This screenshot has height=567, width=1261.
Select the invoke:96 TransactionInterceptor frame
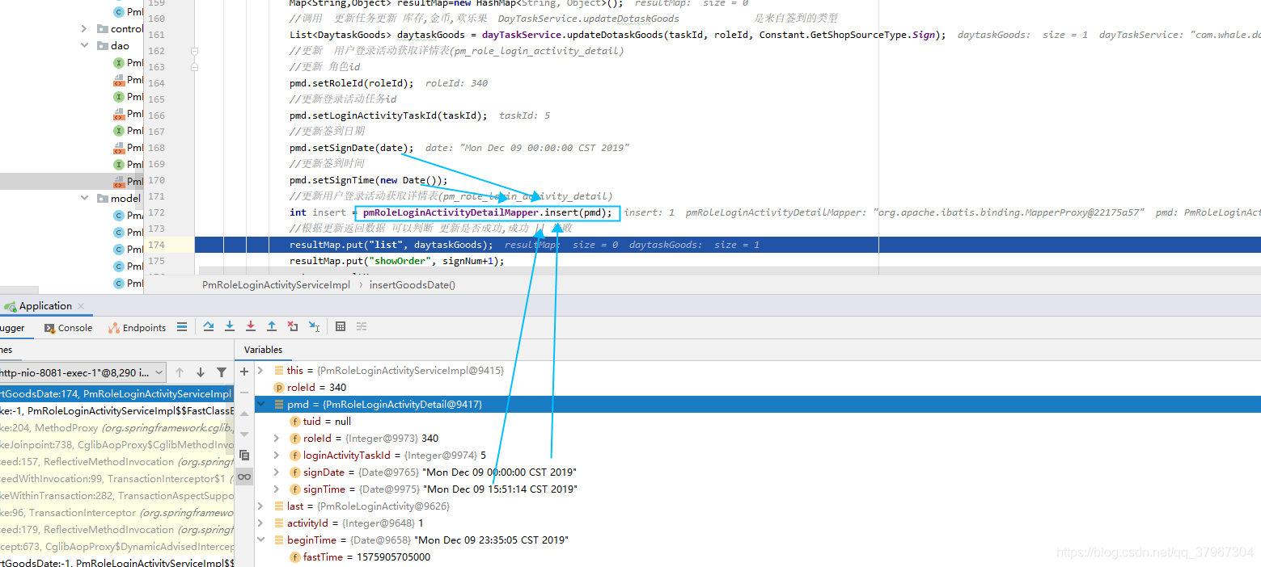(116, 512)
